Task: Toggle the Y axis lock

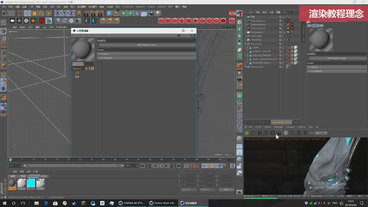Action: (x=64, y=13)
